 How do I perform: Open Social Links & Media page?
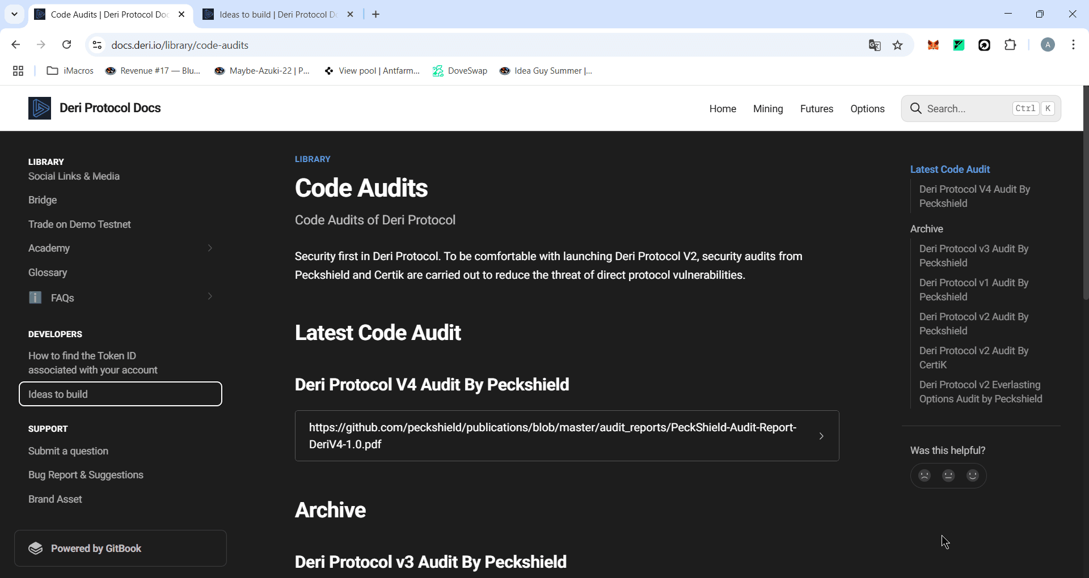[74, 176]
